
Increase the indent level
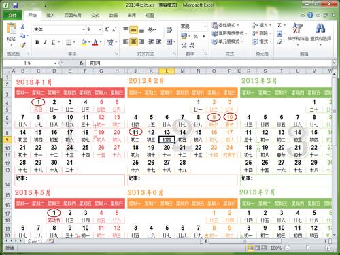(x=158, y=42)
